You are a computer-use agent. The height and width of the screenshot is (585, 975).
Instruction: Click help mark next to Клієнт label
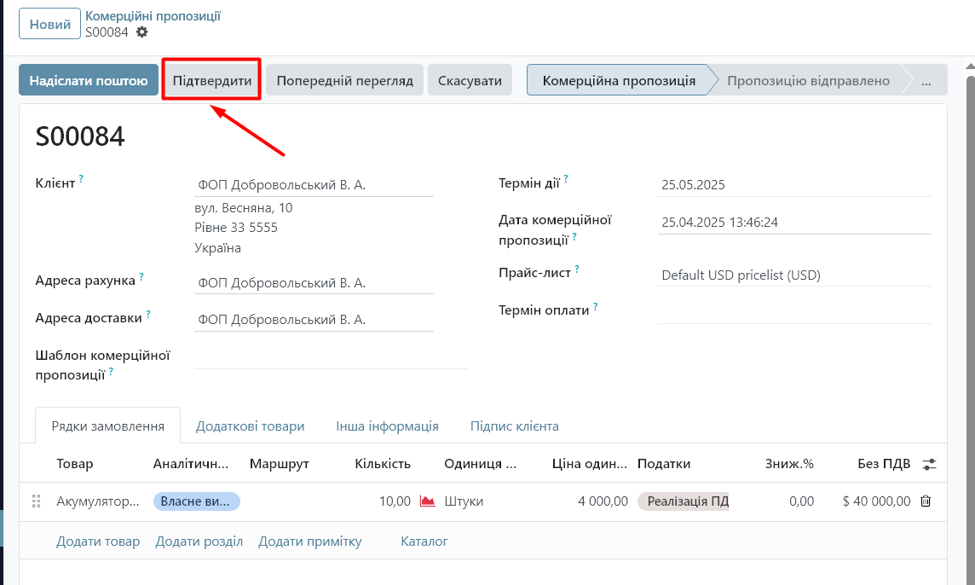(82, 179)
